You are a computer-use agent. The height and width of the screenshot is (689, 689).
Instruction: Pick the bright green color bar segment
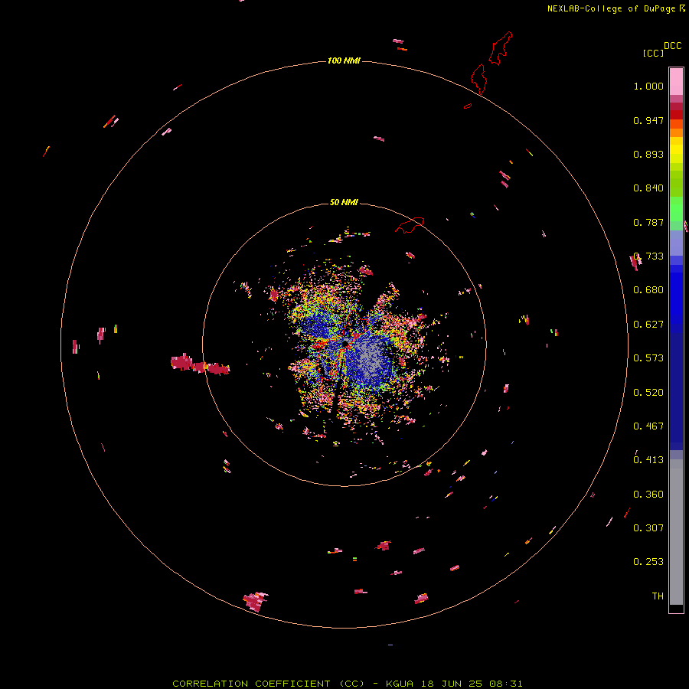point(676,209)
